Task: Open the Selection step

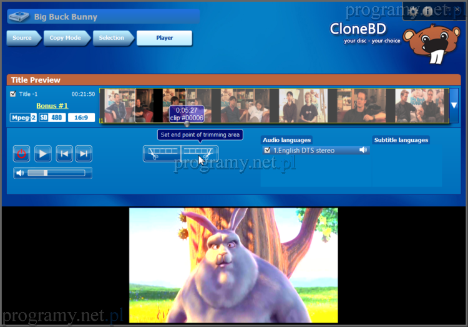Action: [111, 38]
